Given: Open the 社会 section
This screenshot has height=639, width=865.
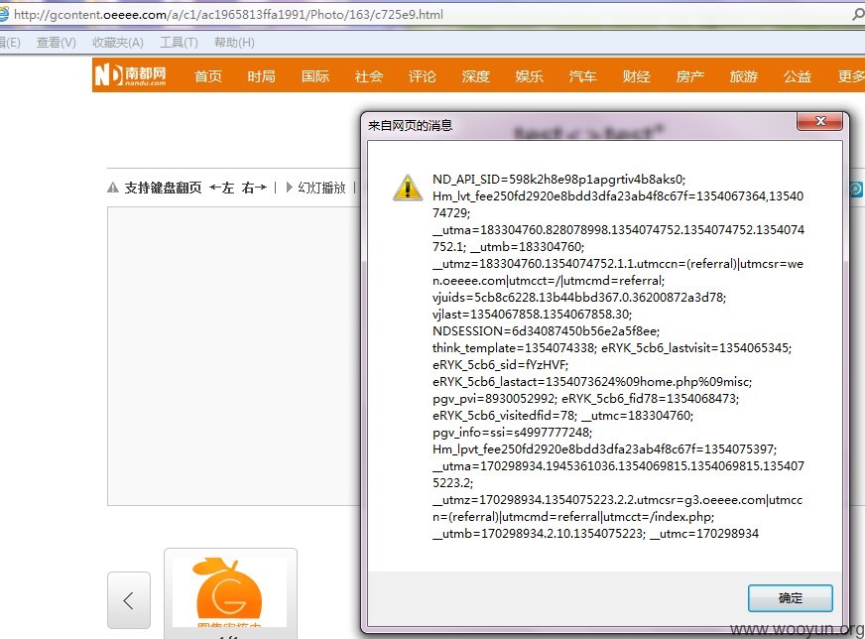Looking at the screenshot, I should click(x=368, y=76).
